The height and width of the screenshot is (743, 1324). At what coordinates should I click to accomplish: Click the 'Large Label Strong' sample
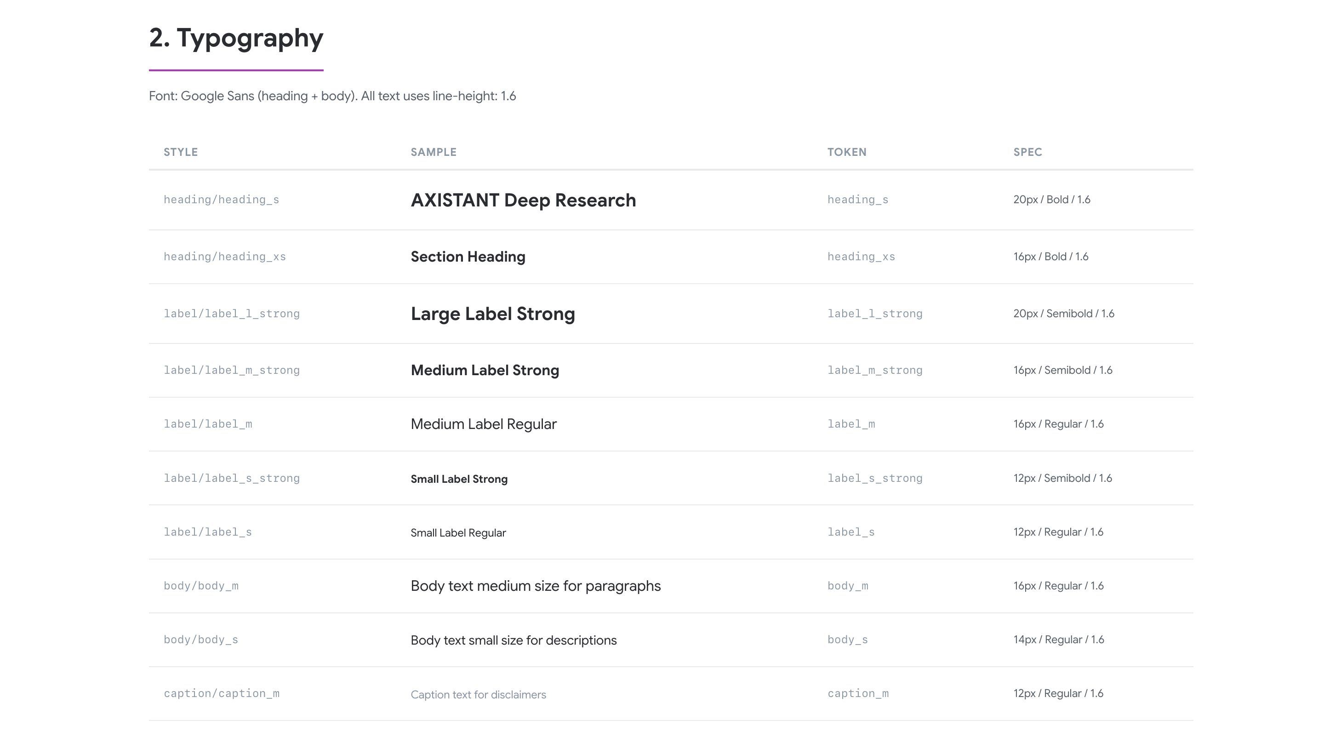492,314
